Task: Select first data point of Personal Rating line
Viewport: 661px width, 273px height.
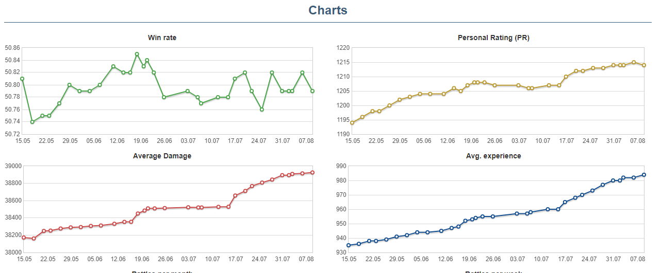Action: (x=352, y=123)
